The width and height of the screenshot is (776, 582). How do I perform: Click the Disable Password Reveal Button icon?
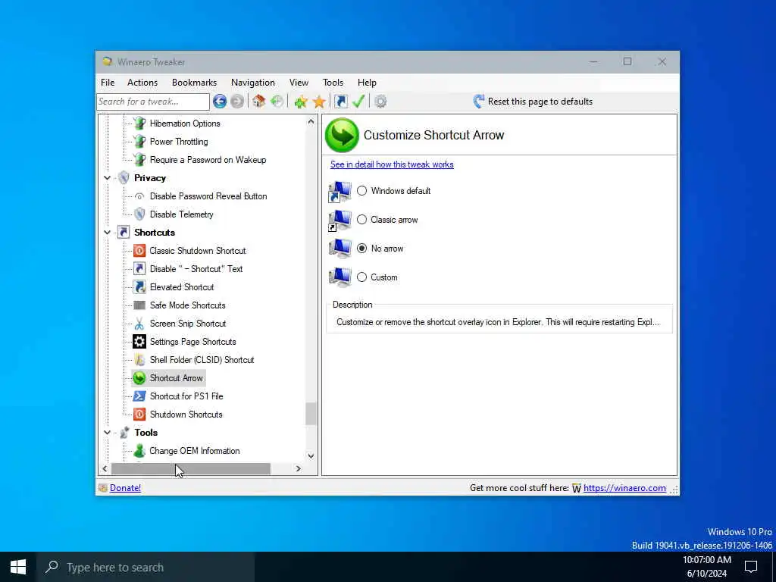coord(139,196)
